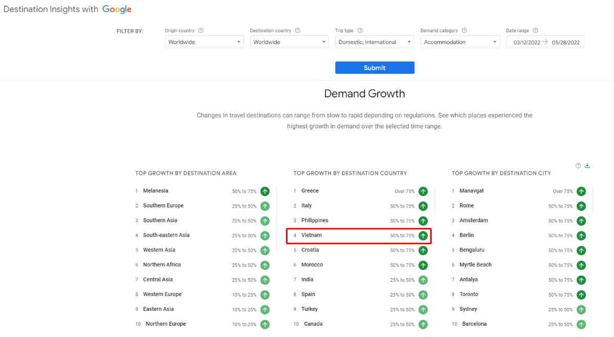Click the help icon beside Origin country
The image size is (614, 337).
coord(201,31)
